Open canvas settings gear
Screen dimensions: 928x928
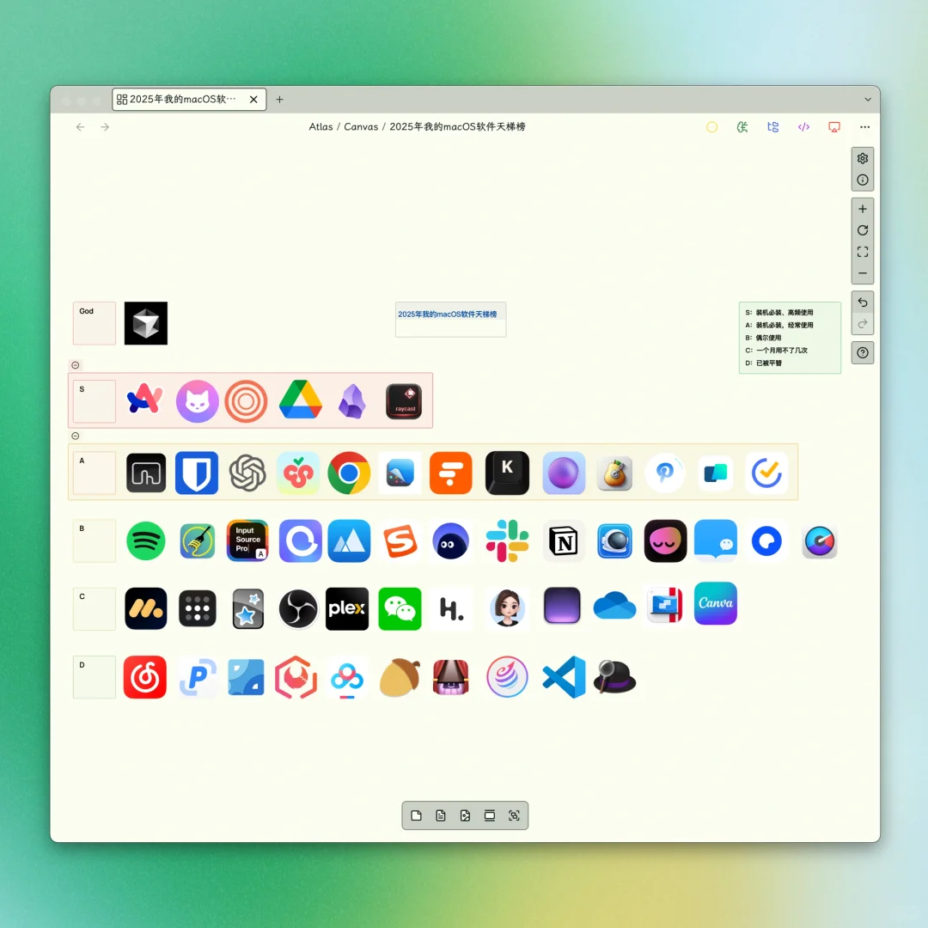863,158
